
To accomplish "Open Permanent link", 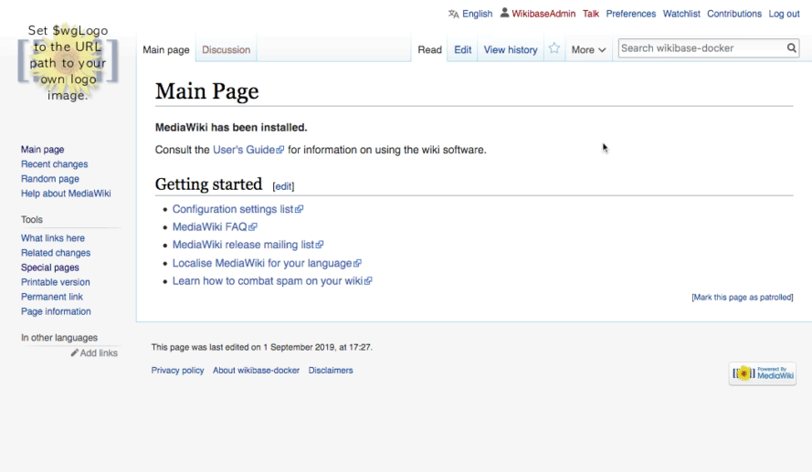I will coord(52,297).
